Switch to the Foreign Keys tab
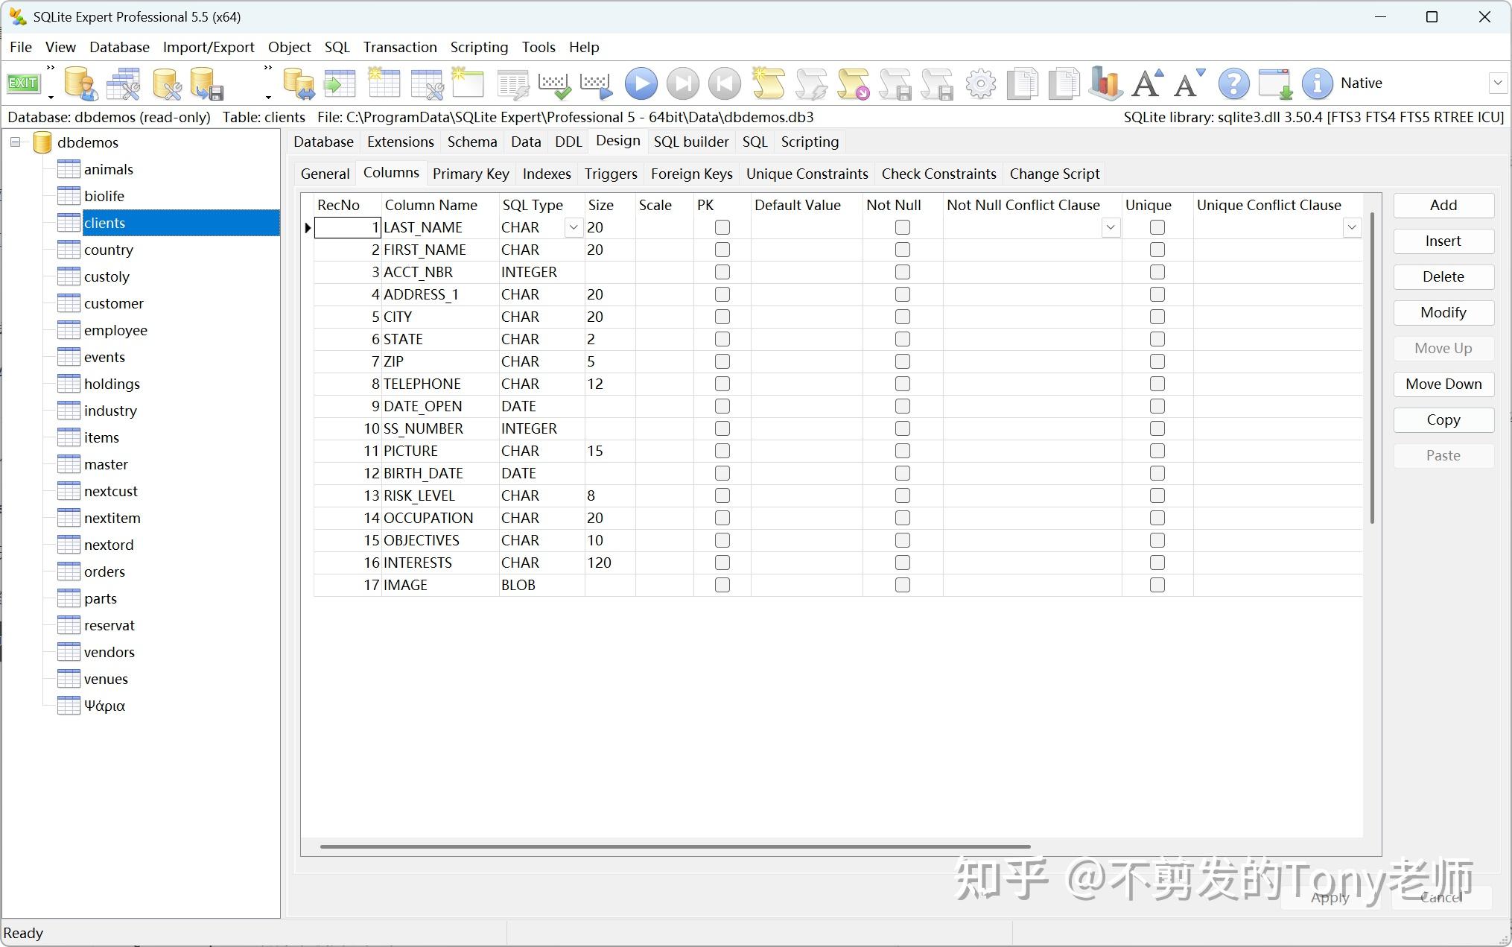Viewport: 1512px width, 947px height. (x=691, y=174)
